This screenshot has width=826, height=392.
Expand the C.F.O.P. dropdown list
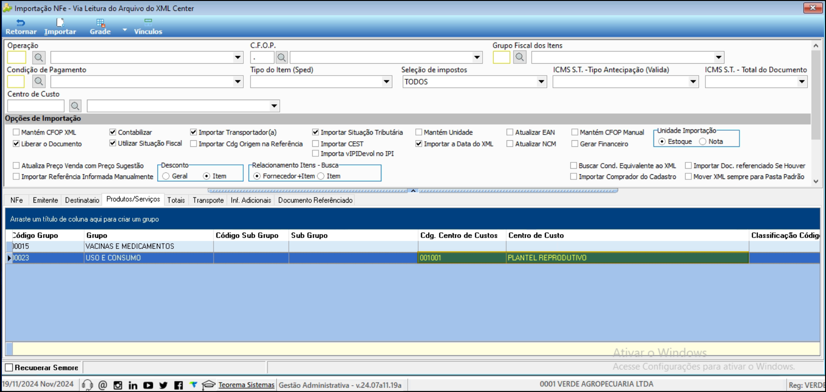(477, 58)
